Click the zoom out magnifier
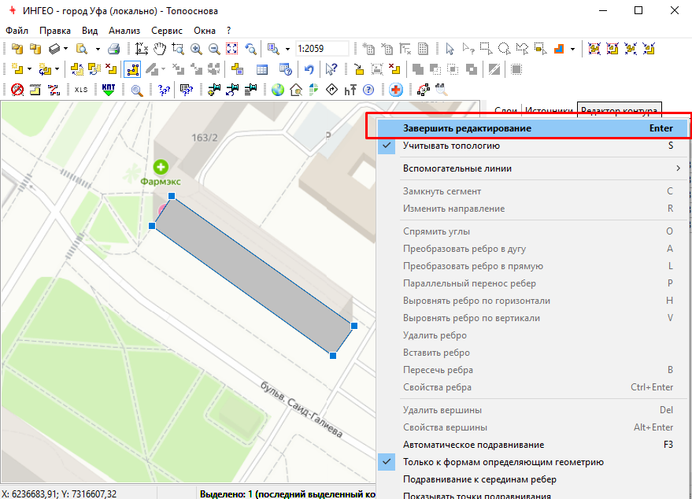Image resolution: width=692 pixels, height=499 pixels. [214, 49]
